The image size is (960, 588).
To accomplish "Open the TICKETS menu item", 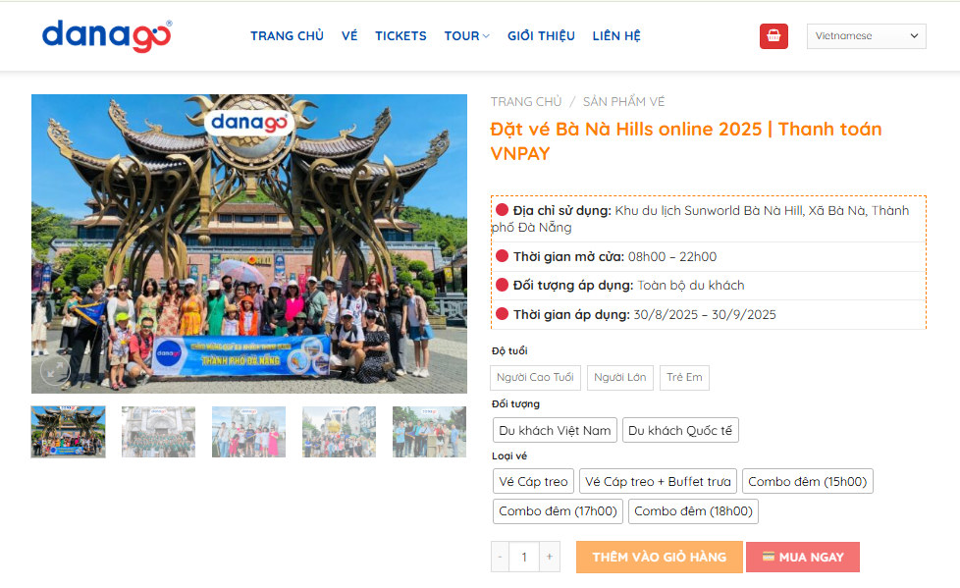I will [401, 36].
